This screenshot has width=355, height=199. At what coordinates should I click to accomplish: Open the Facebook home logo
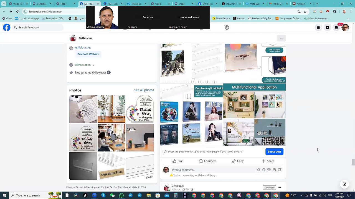click(x=7, y=27)
